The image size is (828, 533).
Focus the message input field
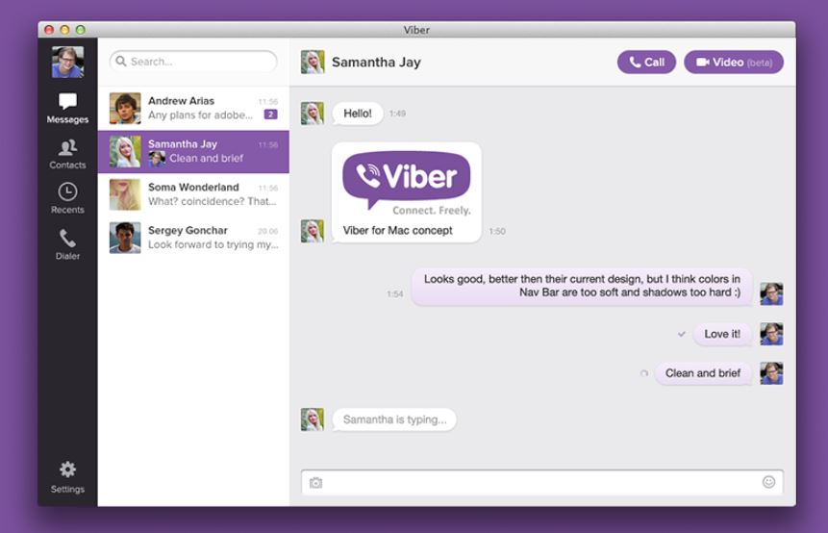tap(542, 482)
